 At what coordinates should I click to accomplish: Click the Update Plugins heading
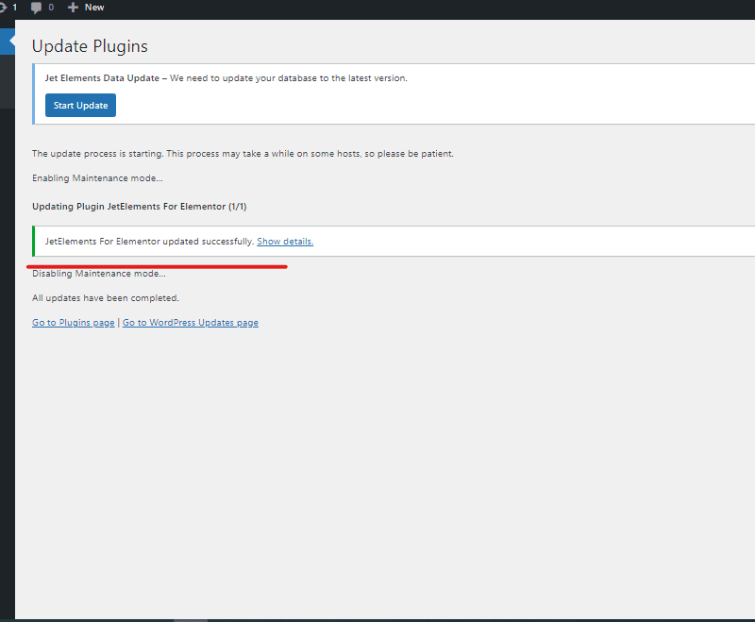pos(90,46)
